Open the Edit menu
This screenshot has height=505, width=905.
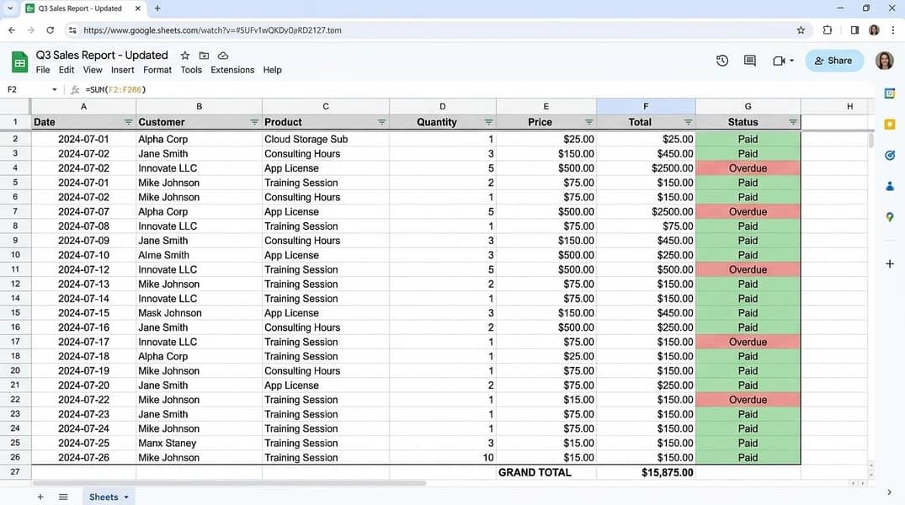(67, 70)
